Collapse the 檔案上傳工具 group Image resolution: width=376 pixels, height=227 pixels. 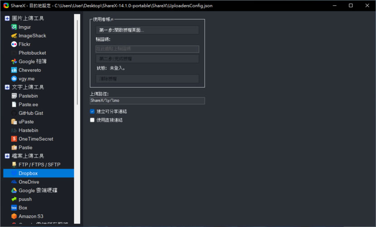point(7,156)
